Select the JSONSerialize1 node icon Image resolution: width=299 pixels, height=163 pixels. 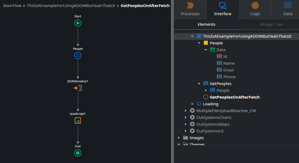(x=78, y=88)
